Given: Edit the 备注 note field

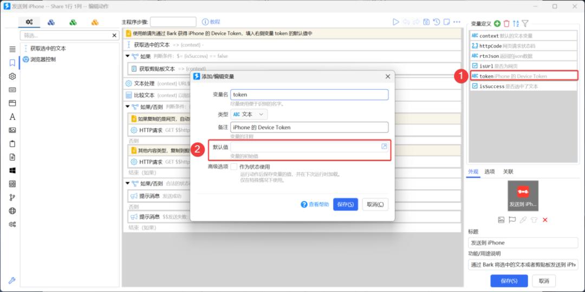Looking at the screenshot, I should click(x=309, y=128).
